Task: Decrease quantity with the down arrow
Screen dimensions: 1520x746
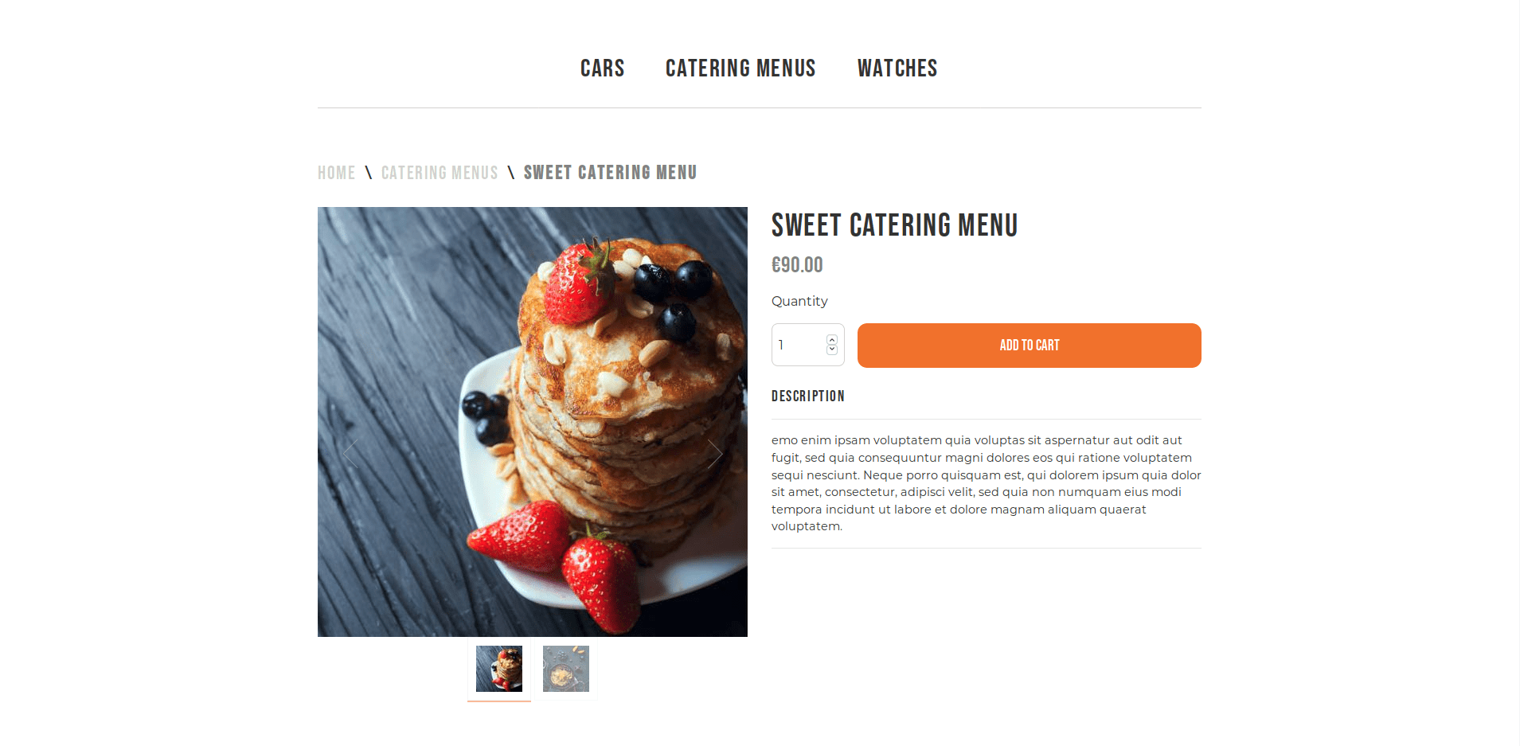Action: click(x=832, y=350)
